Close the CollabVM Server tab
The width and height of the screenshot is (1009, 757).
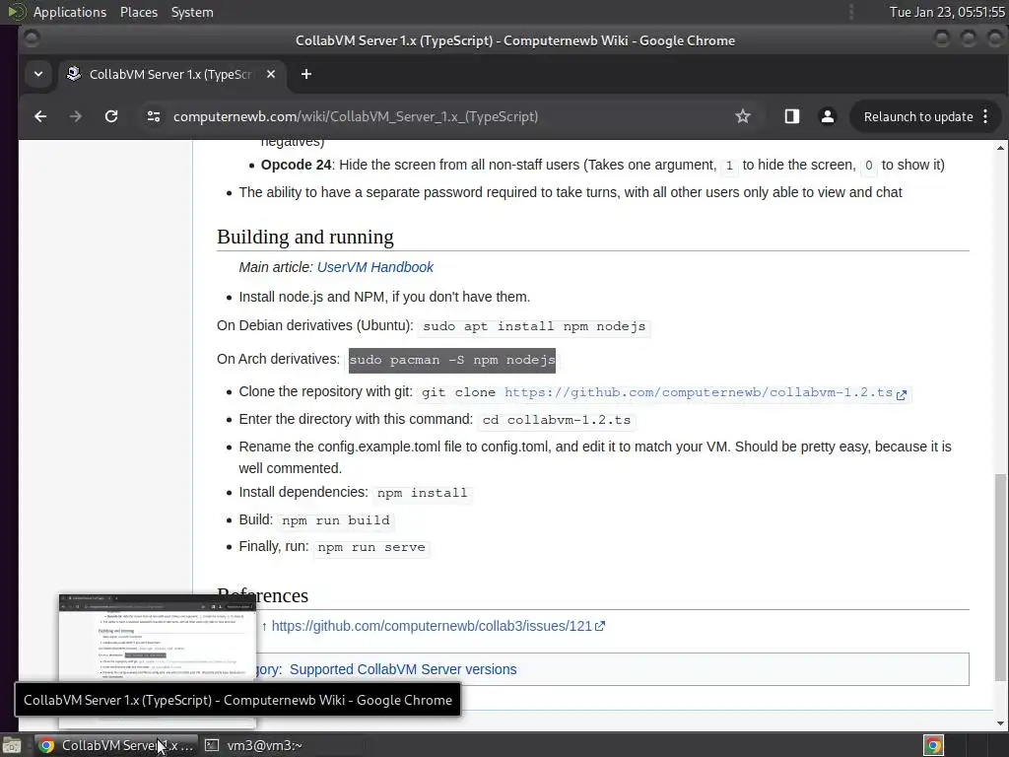tap(271, 74)
